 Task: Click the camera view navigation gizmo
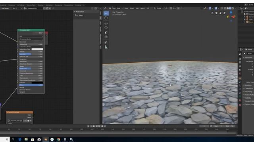tap(216, 13)
